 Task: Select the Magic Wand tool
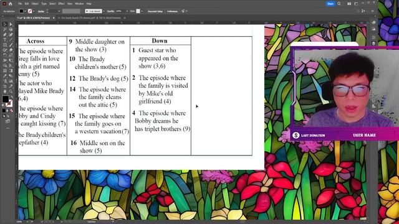point(5,29)
